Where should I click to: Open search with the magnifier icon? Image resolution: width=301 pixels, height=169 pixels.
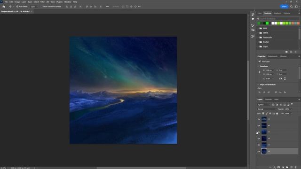pos(292,7)
